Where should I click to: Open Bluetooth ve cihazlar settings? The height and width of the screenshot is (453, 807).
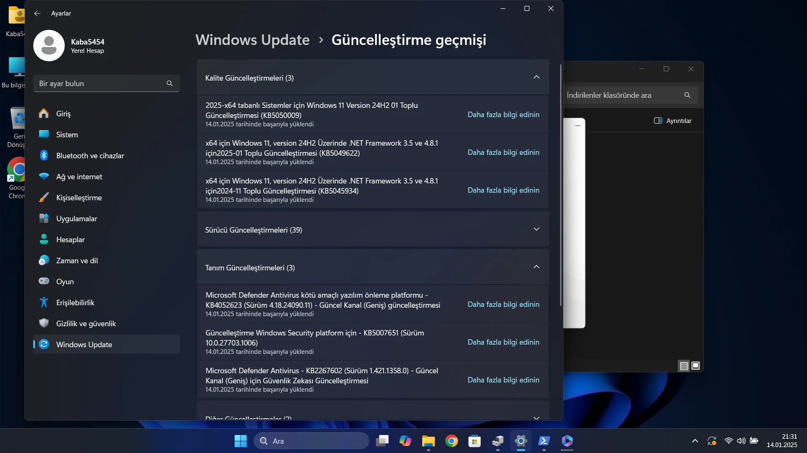[106, 156]
